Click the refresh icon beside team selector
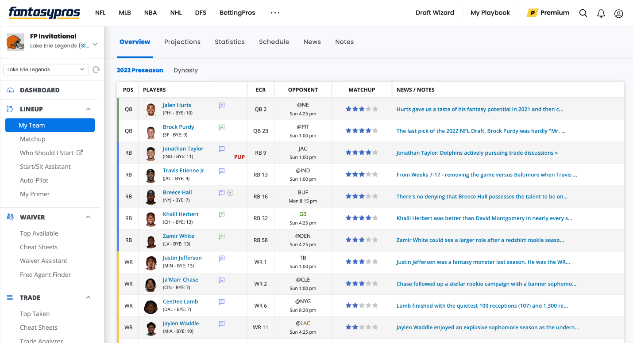The height and width of the screenshot is (343, 633). coord(96,69)
